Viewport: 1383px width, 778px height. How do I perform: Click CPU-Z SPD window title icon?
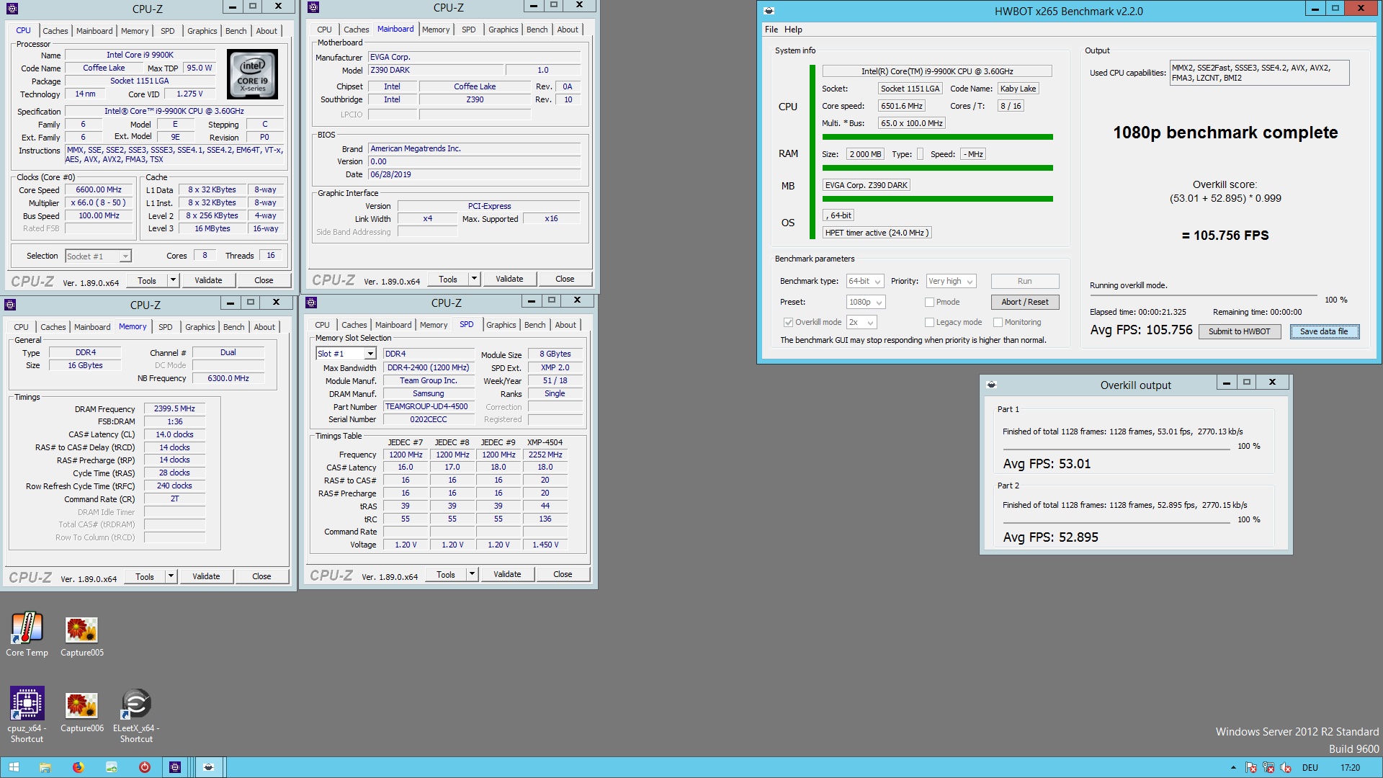click(x=311, y=303)
